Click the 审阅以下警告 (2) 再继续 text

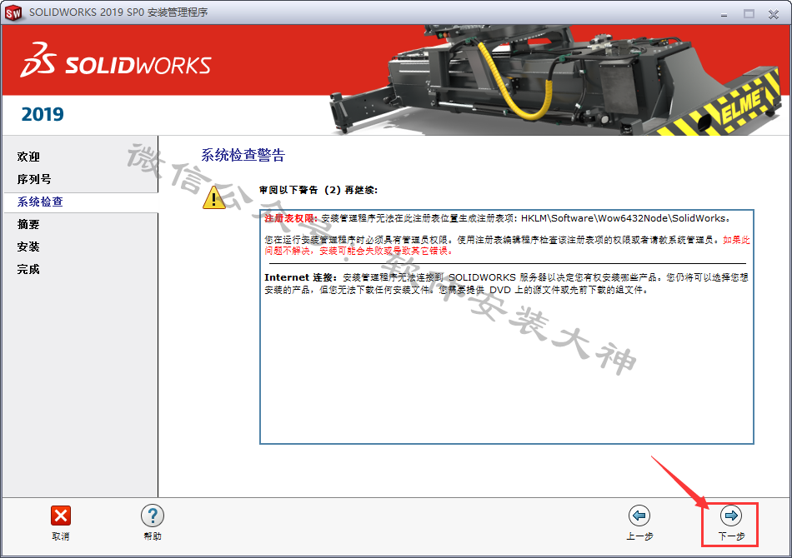point(318,190)
